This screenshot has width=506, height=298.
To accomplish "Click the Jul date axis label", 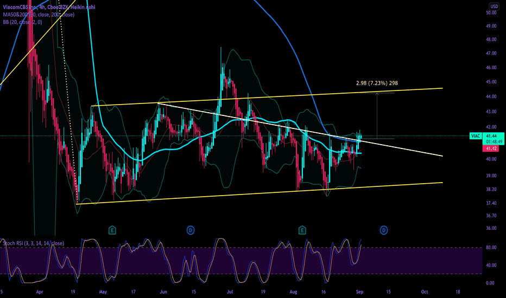I will point(230,292).
